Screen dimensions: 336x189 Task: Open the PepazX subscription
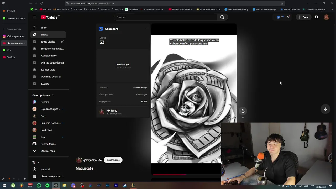(x=48, y=102)
